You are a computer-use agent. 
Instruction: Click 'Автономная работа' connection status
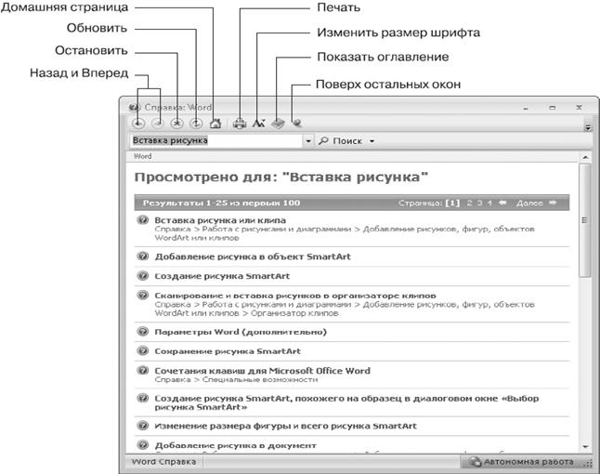[522, 462]
